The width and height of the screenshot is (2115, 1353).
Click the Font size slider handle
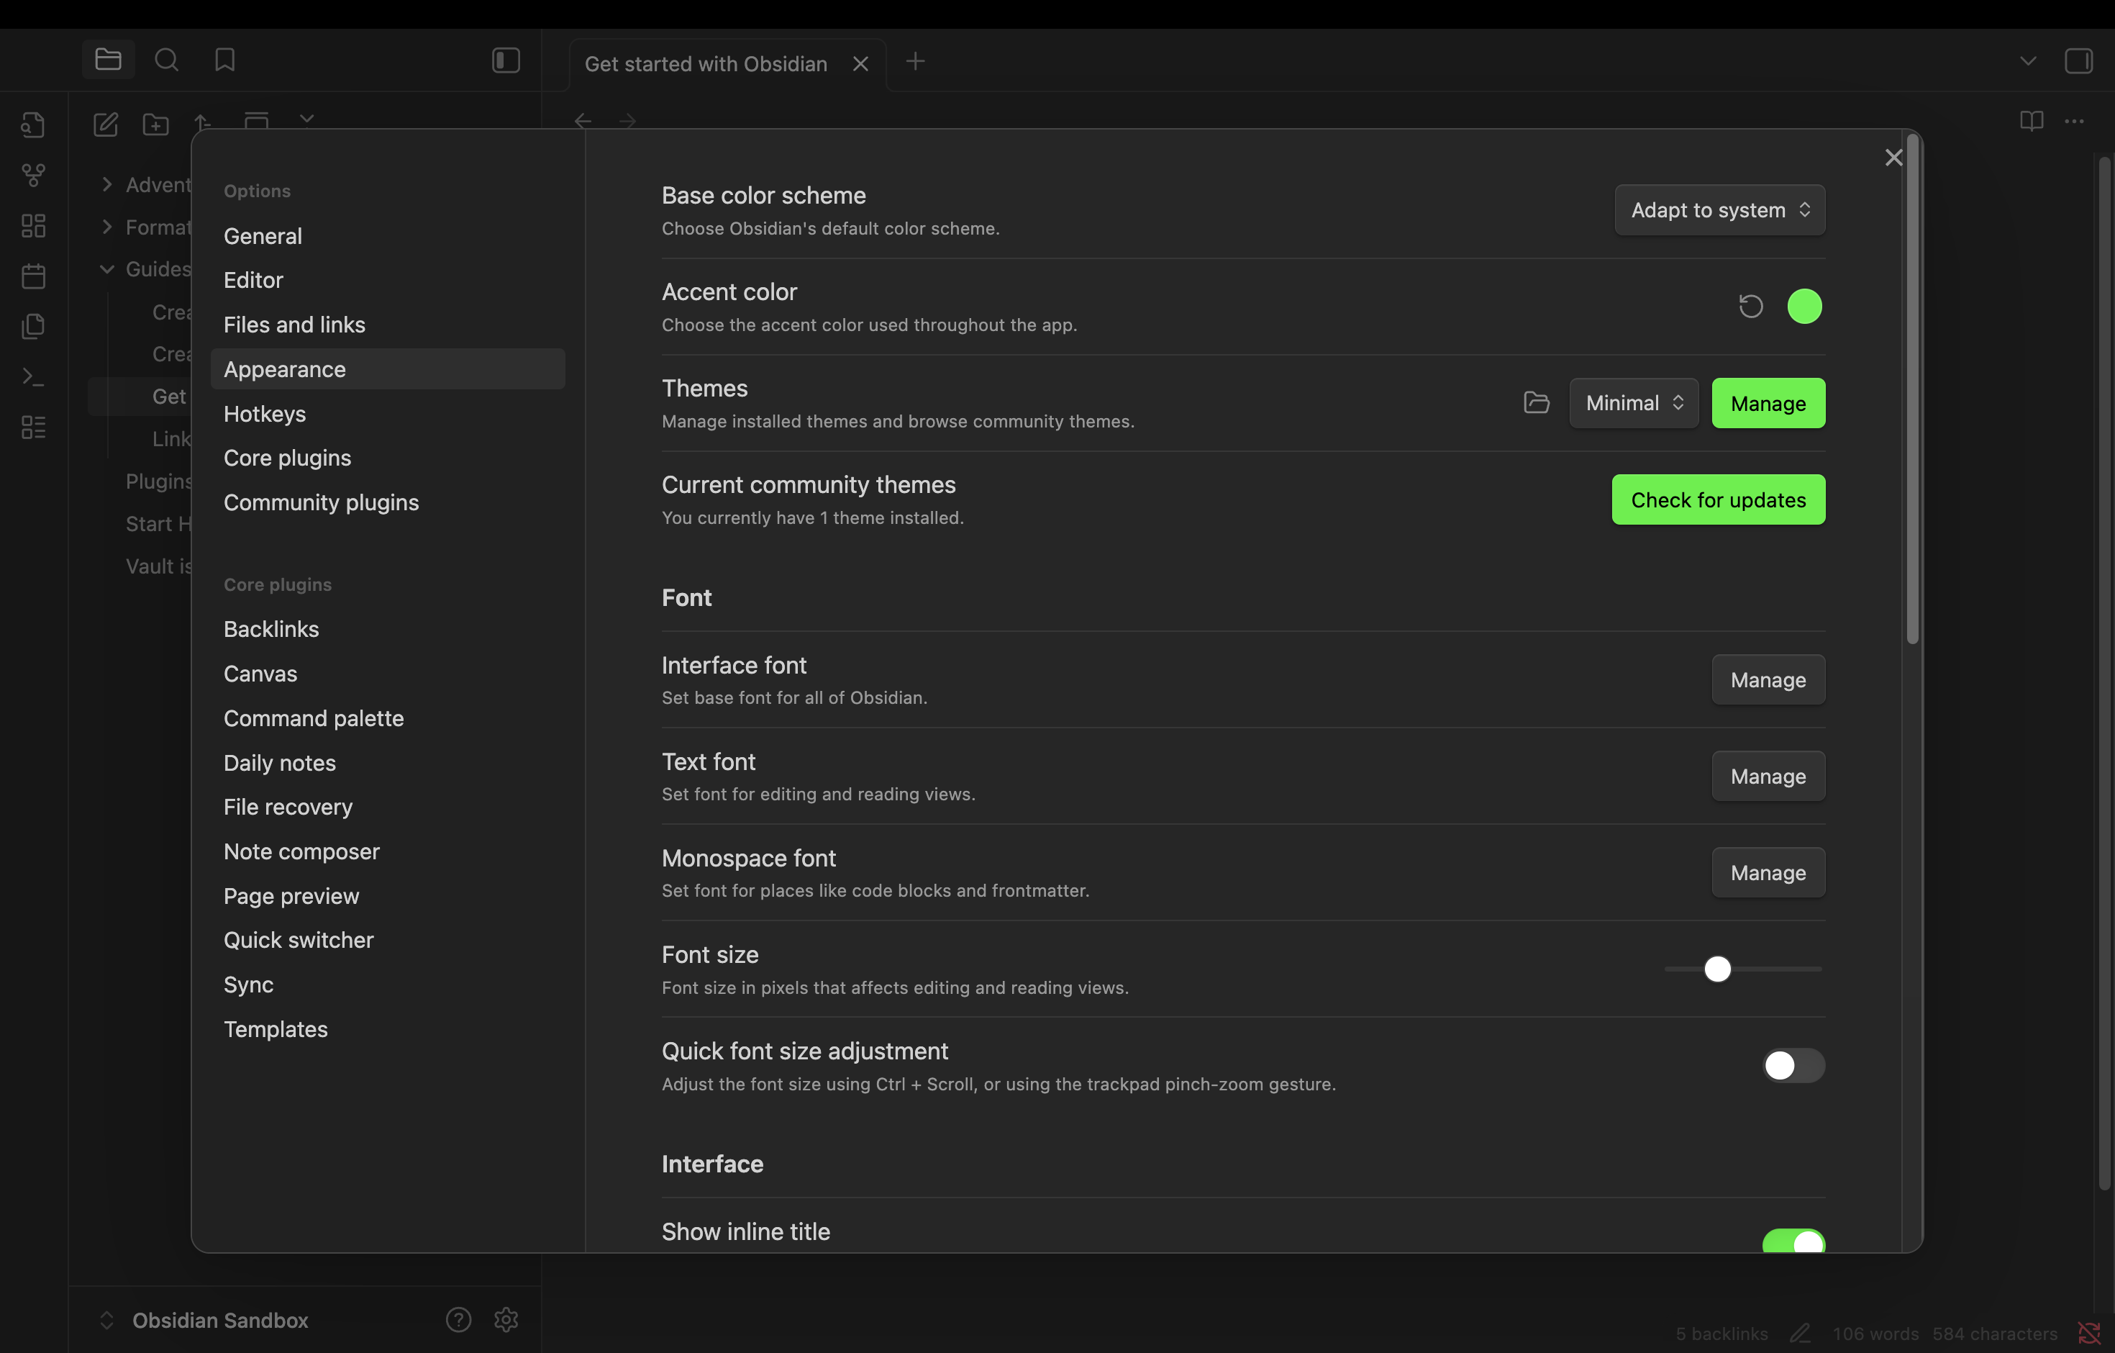[x=1717, y=969]
